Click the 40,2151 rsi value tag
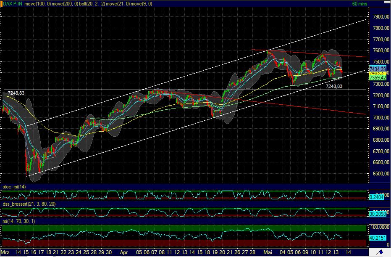 click(378, 238)
